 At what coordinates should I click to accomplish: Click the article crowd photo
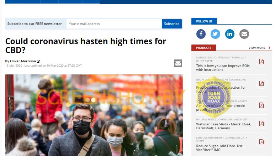pyautogui.click(x=94, y=115)
